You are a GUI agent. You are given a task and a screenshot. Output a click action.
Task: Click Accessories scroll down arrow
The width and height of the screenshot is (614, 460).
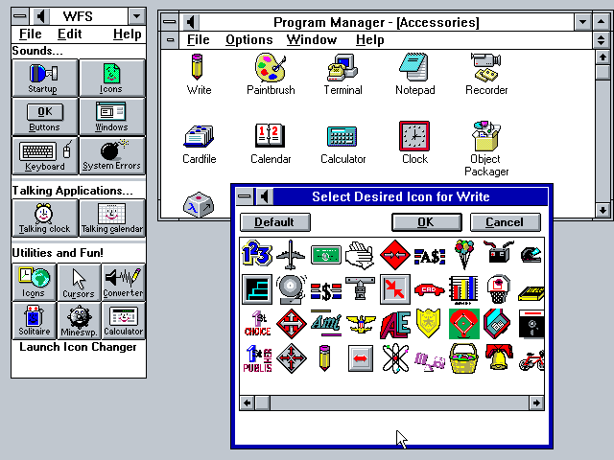602,210
